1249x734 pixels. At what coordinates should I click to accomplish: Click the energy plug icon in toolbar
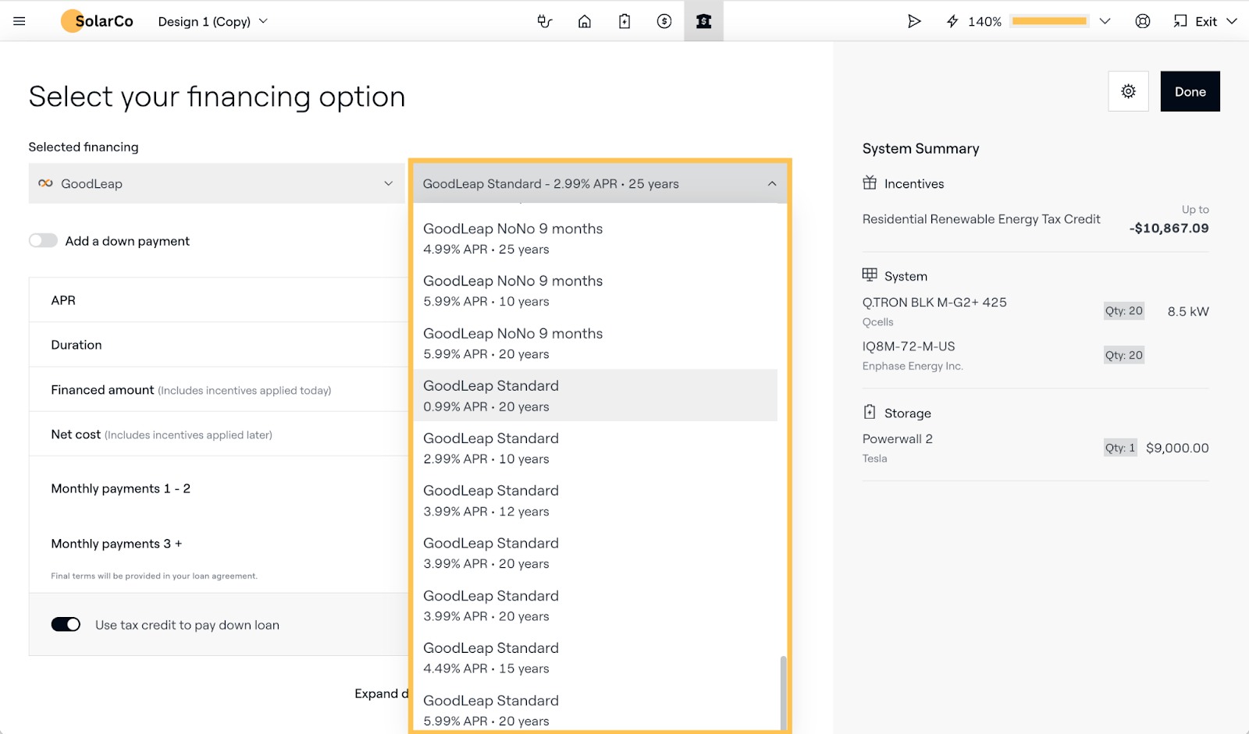(x=545, y=21)
